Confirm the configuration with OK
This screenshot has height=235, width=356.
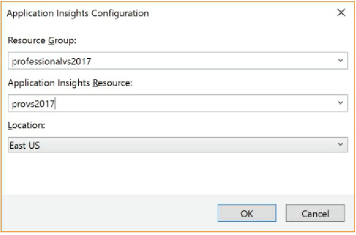tap(247, 213)
